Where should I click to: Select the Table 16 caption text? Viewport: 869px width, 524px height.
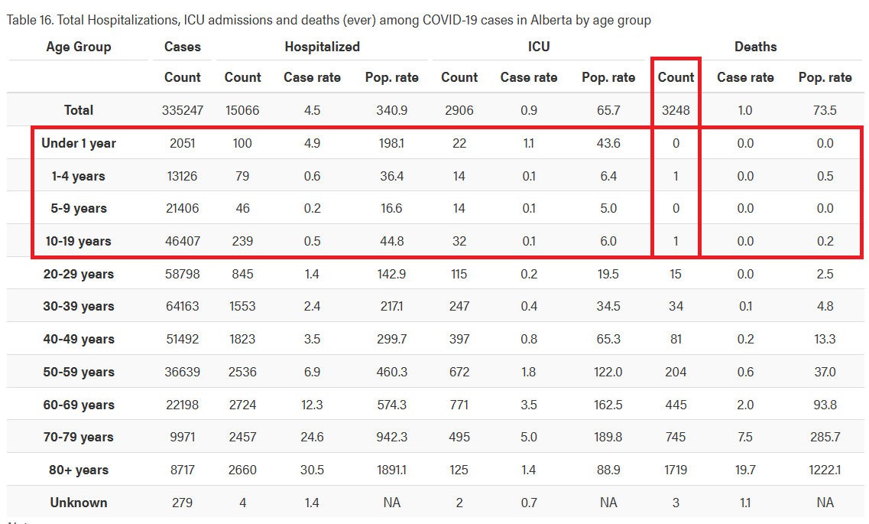pos(329,21)
